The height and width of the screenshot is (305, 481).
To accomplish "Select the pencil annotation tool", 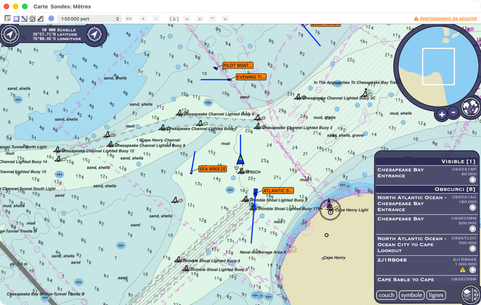I will (x=40, y=18).
